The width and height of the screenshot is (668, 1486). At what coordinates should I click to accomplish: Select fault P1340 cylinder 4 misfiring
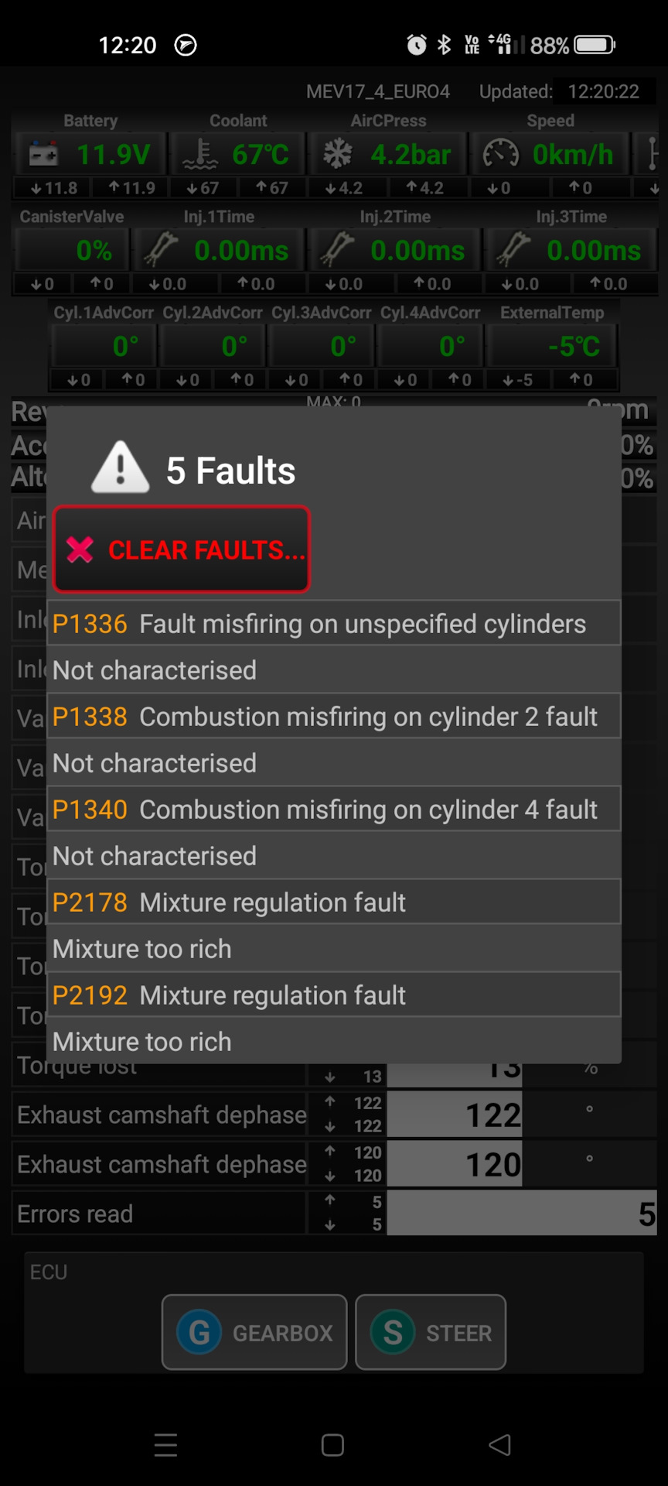pos(334,809)
